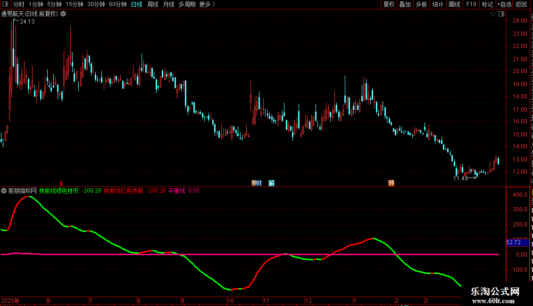Switch to 月线 monthly chart
This screenshot has width=533, height=306.
tap(168, 4)
